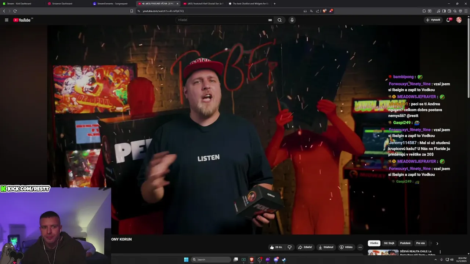Open the Steam taskbar icon

pos(284,260)
